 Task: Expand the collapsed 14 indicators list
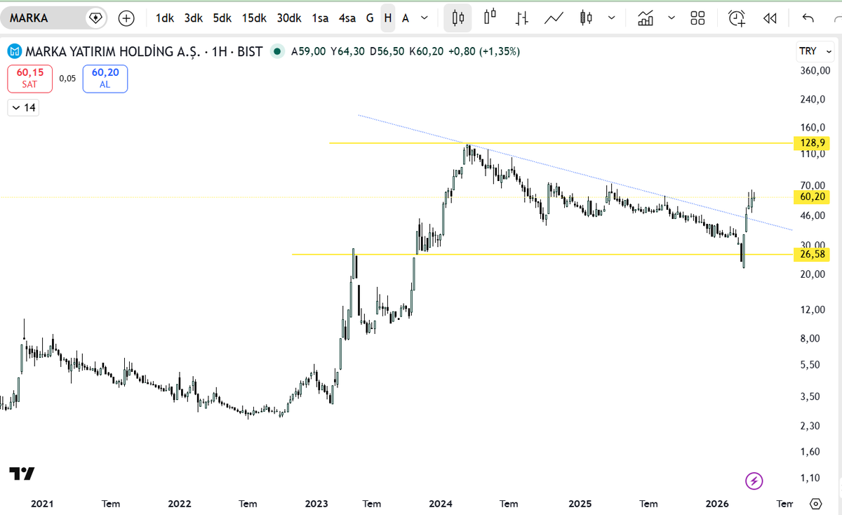click(23, 107)
